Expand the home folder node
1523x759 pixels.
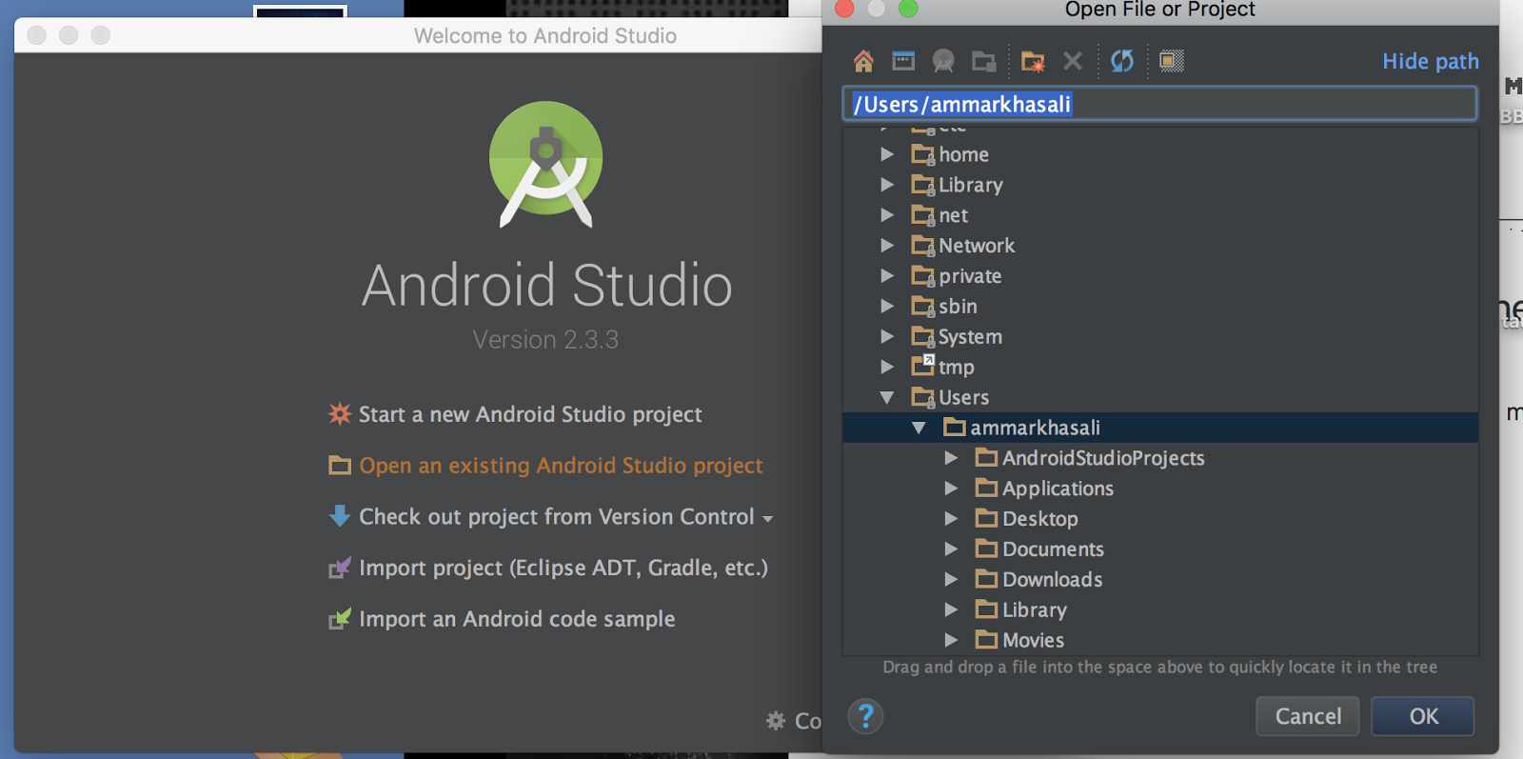pyautogui.click(x=887, y=154)
